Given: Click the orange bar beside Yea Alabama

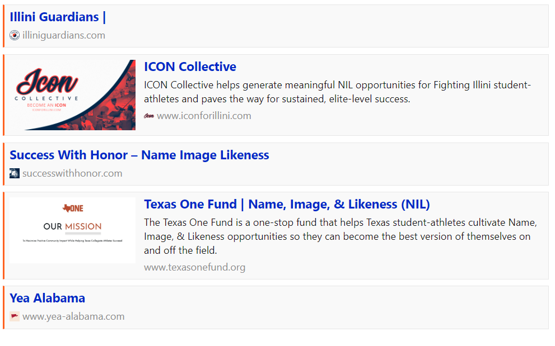Looking at the screenshot, I should pos(3,307).
